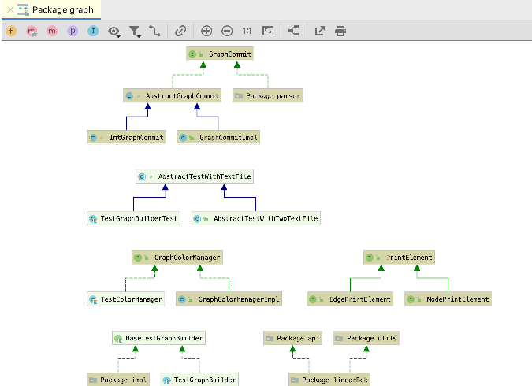Select the Package parser node
The width and height of the screenshot is (532, 386).
[x=268, y=95]
